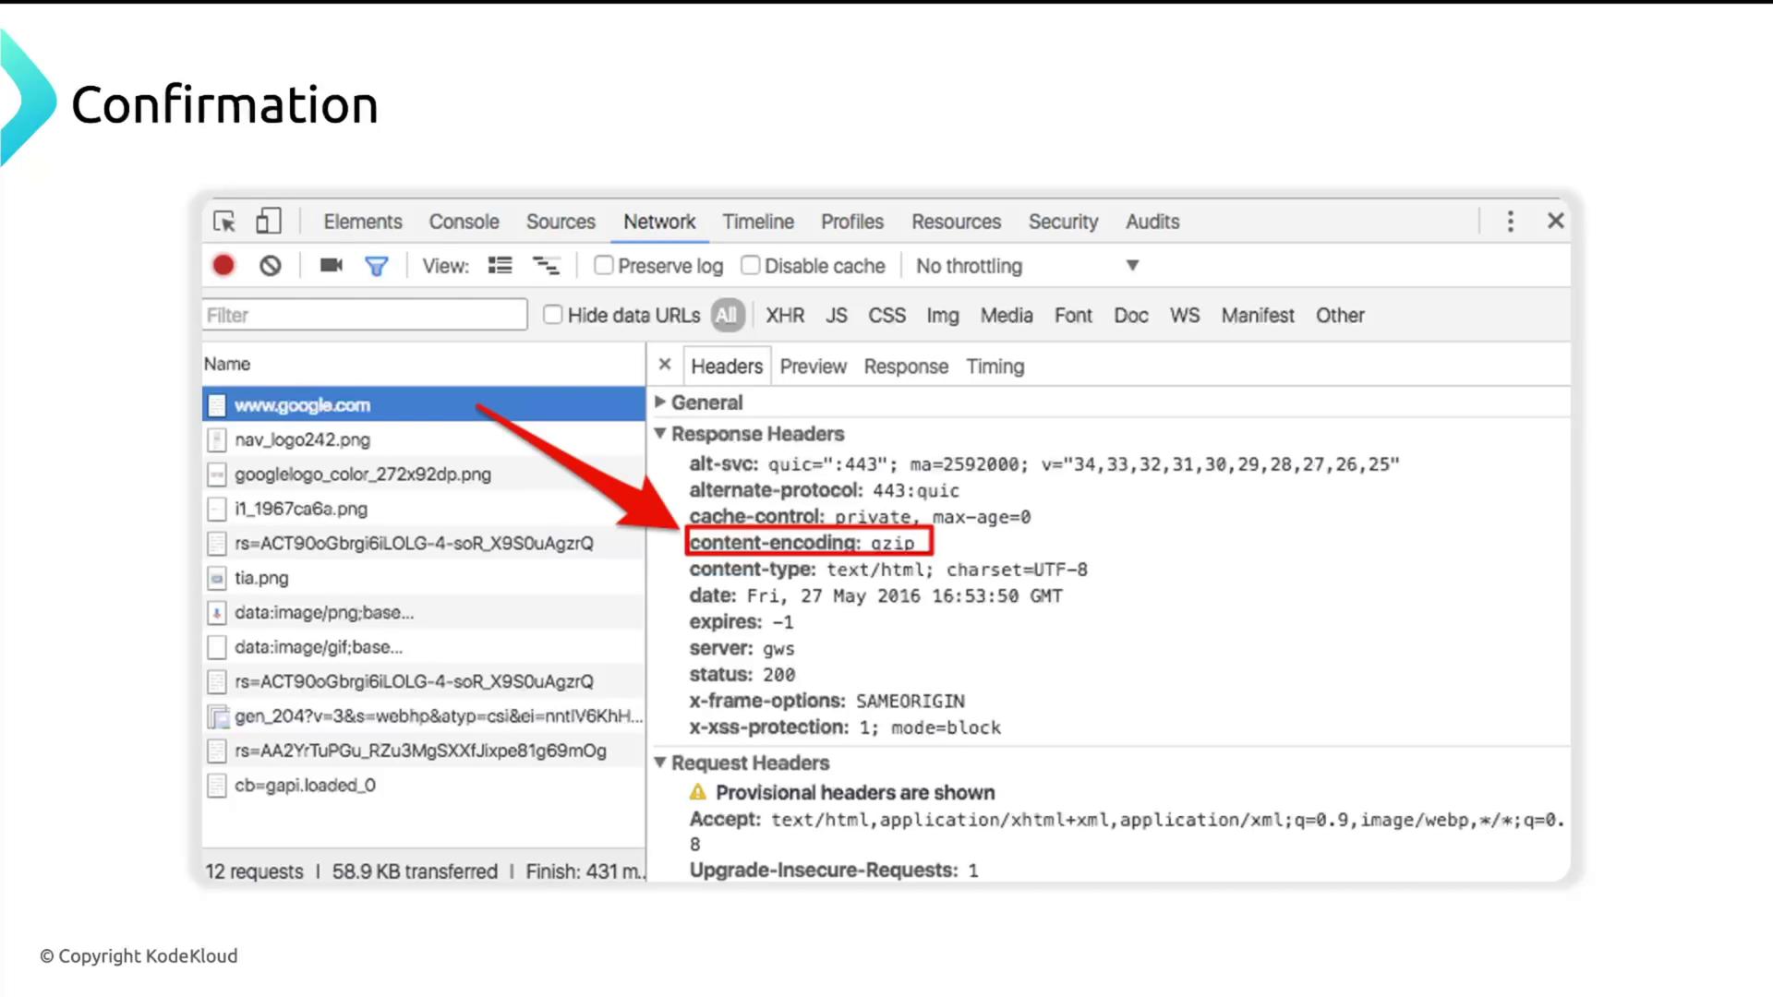Tick the Hide data URLs checkbox
This screenshot has height=997, width=1773.
coord(553,315)
